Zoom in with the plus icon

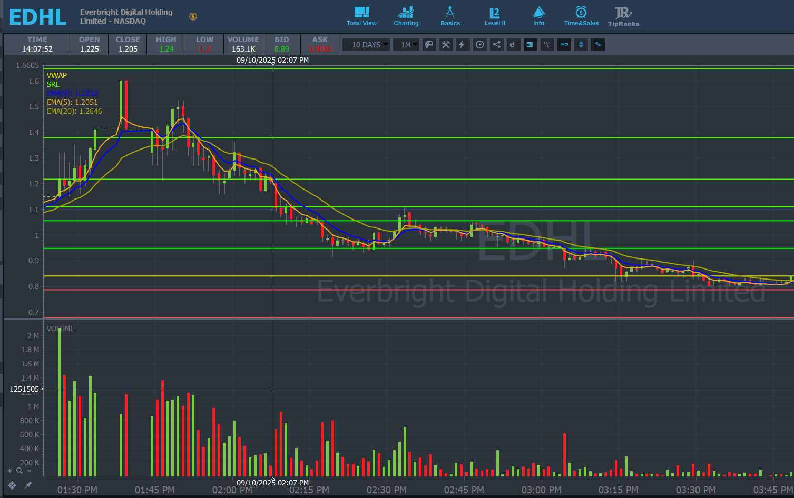coord(9,471)
